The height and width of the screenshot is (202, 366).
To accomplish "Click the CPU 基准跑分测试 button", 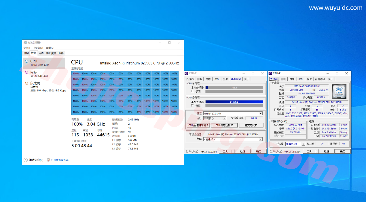I will point(199,125).
